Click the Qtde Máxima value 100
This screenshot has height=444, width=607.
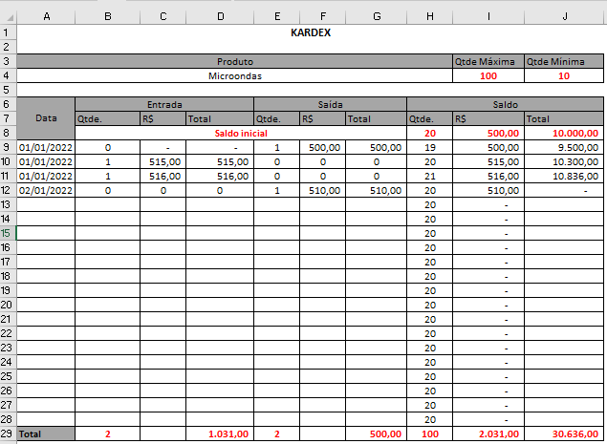tap(488, 75)
